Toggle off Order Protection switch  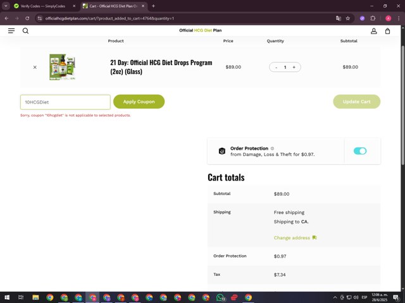(x=360, y=151)
